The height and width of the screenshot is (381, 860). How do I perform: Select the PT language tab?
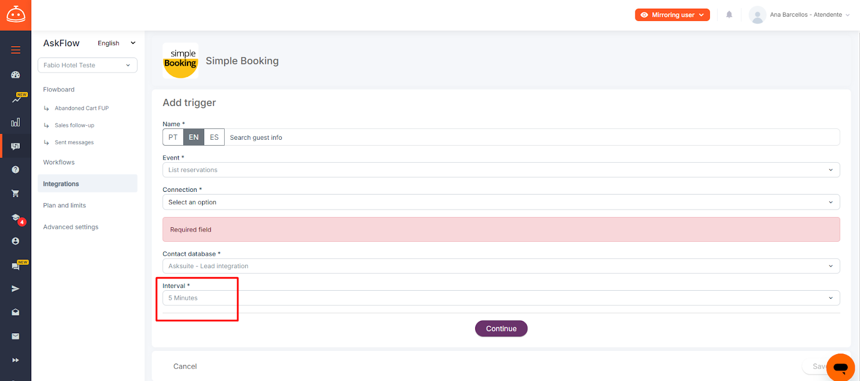click(x=173, y=137)
